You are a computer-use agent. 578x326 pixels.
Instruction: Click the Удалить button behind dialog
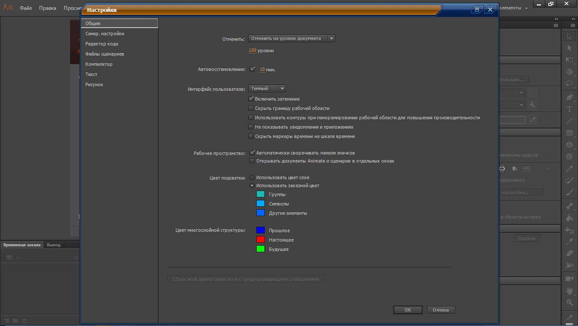(x=527, y=238)
